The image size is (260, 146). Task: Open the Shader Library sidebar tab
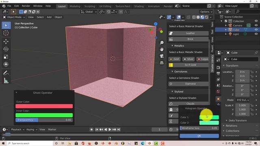pos(212,64)
